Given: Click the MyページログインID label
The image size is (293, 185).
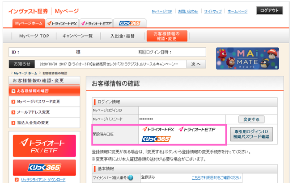Looking at the screenshot, I should point(107,111).
